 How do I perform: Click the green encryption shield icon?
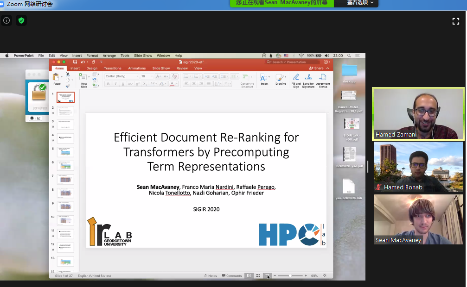[21, 20]
